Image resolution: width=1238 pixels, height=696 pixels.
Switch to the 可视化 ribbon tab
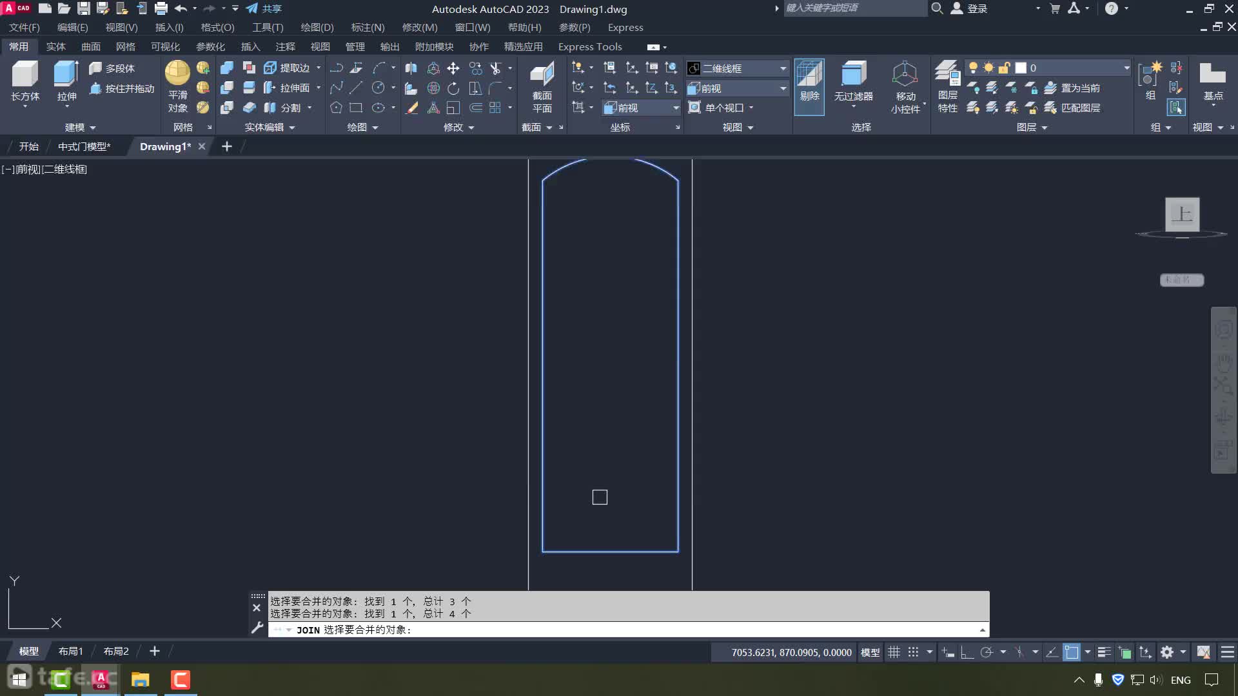pyautogui.click(x=165, y=46)
